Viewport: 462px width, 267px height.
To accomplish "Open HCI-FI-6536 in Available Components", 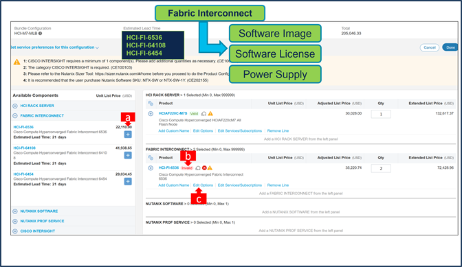I will pos(23,127).
